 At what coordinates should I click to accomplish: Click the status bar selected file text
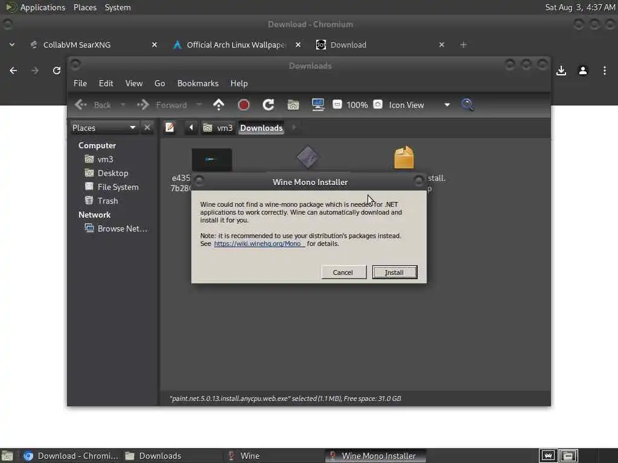pyautogui.click(x=285, y=398)
